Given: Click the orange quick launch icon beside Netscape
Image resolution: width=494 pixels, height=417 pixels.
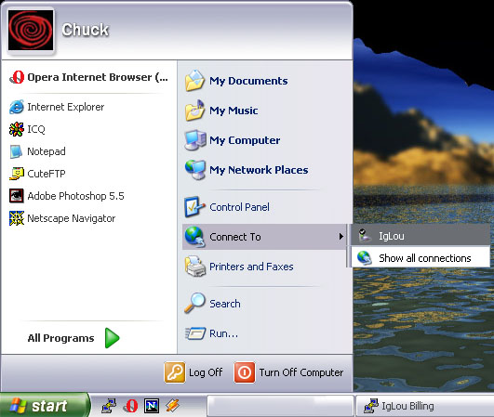Looking at the screenshot, I should click(x=173, y=406).
